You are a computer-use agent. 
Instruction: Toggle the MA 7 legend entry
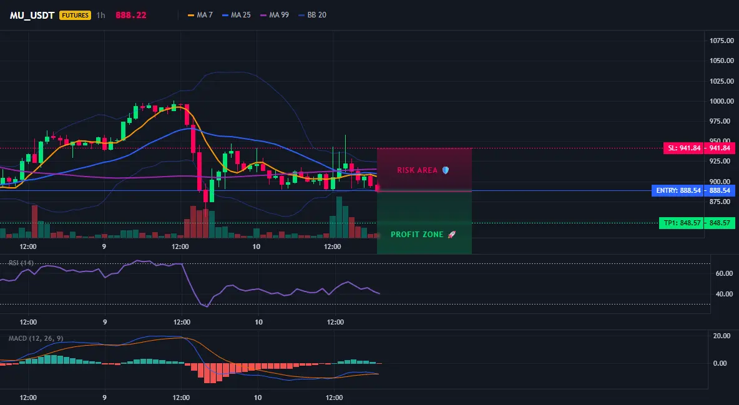point(200,15)
